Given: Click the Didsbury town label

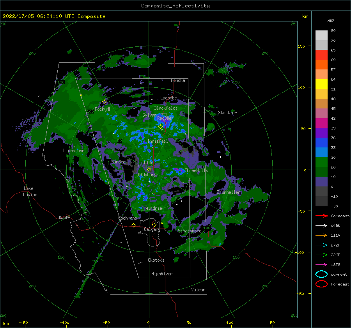Looking at the screenshot, I should pyautogui.click(x=147, y=175).
